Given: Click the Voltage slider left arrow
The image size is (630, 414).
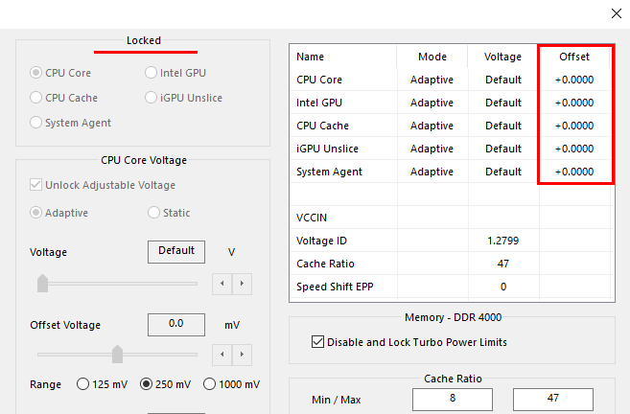Looking at the screenshot, I should click(222, 284).
